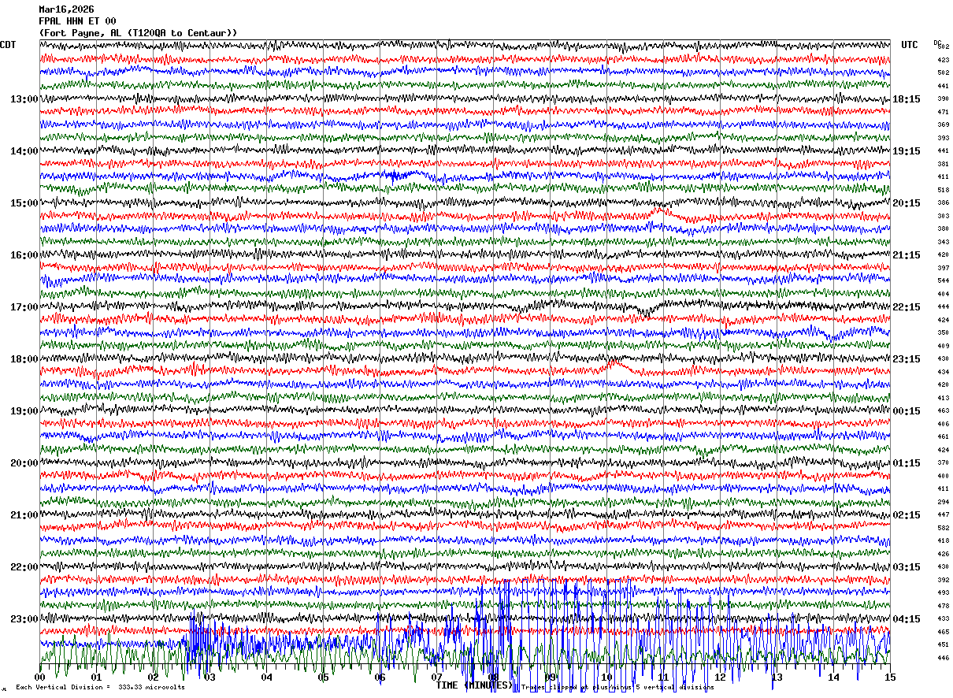This screenshot has width=953, height=698.
Task: Click the x-axis minute tick label "05"
Action: click(324, 678)
